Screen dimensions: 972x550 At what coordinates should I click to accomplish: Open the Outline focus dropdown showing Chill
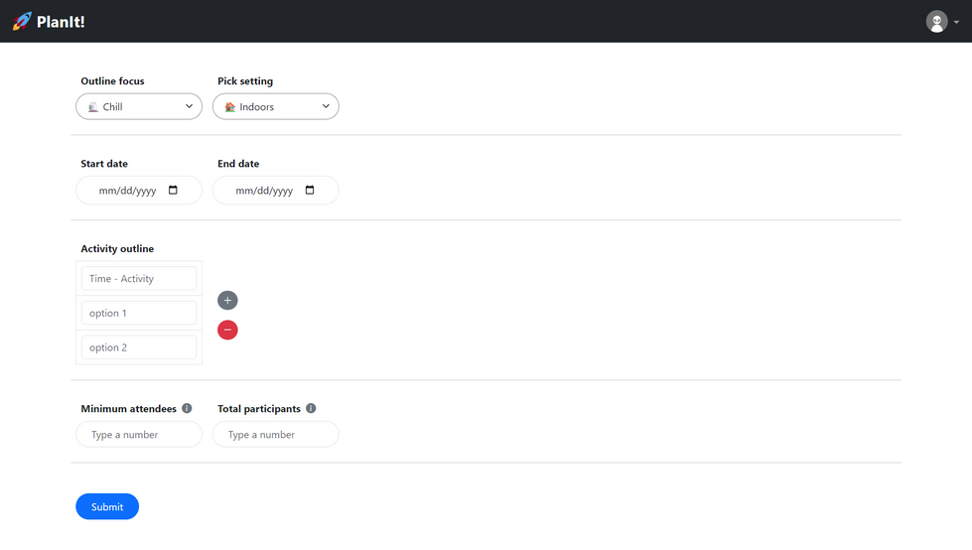point(139,106)
